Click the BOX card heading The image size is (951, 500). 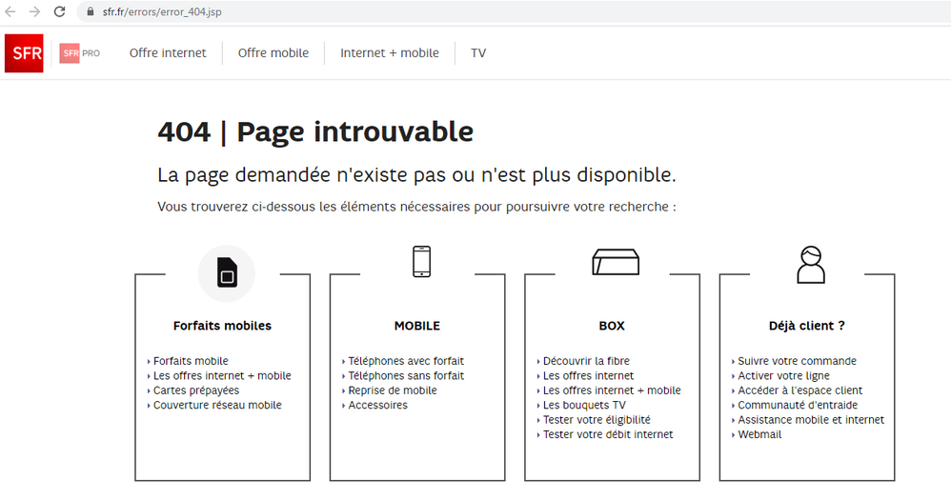tap(612, 326)
